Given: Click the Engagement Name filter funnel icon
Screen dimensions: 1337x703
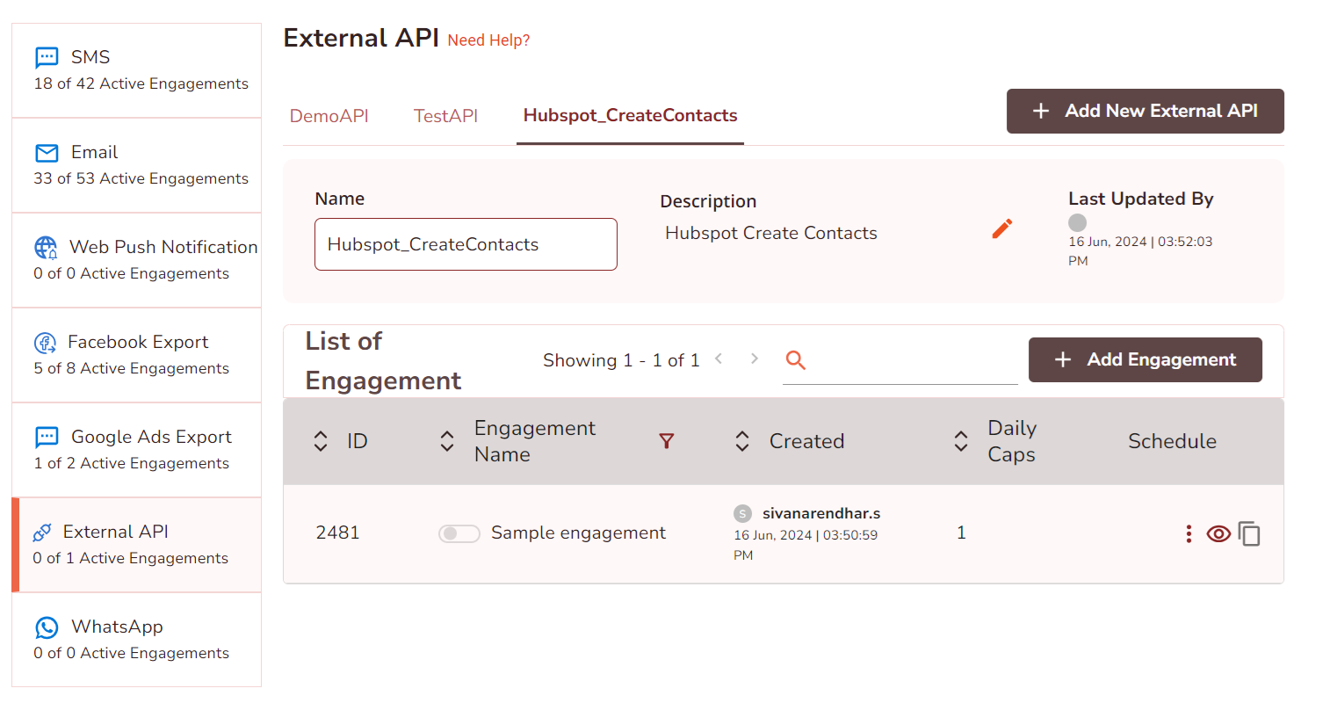Looking at the screenshot, I should pos(667,441).
